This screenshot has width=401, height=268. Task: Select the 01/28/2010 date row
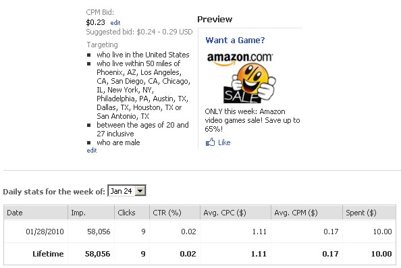click(x=200, y=232)
